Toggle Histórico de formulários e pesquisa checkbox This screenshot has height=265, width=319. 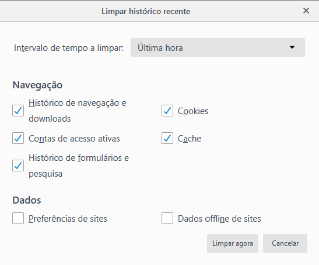[x=18, y=166]
